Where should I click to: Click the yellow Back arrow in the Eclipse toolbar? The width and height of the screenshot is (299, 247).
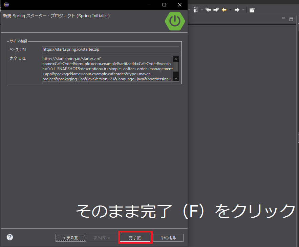click(224, 10)
